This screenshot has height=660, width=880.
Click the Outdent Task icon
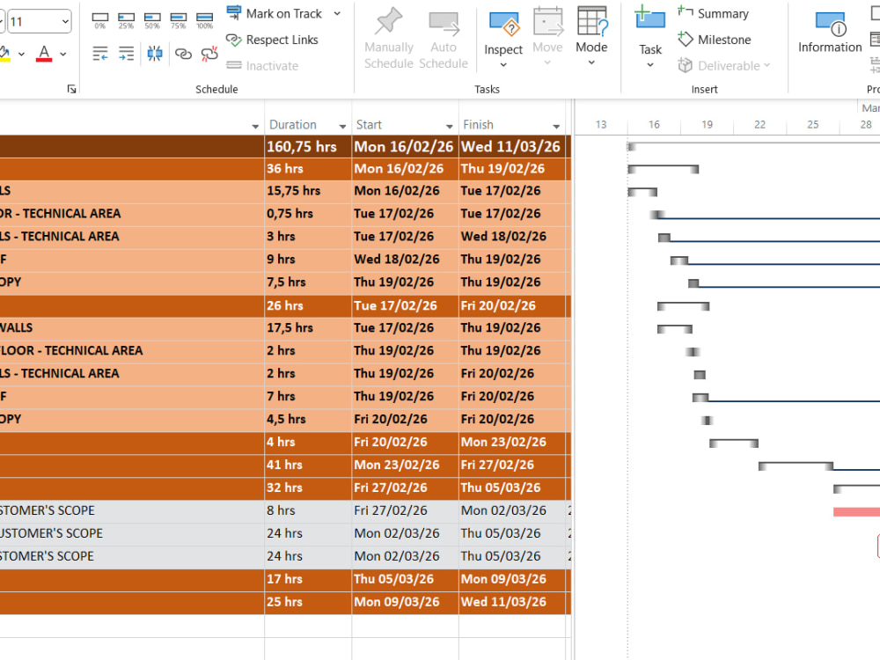pyautogui.click(x=100, y=54)
